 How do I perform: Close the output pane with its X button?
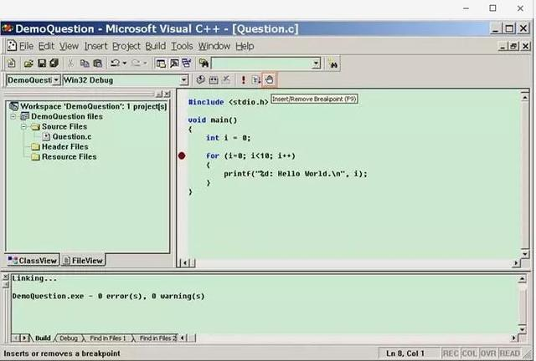[6, 277]
